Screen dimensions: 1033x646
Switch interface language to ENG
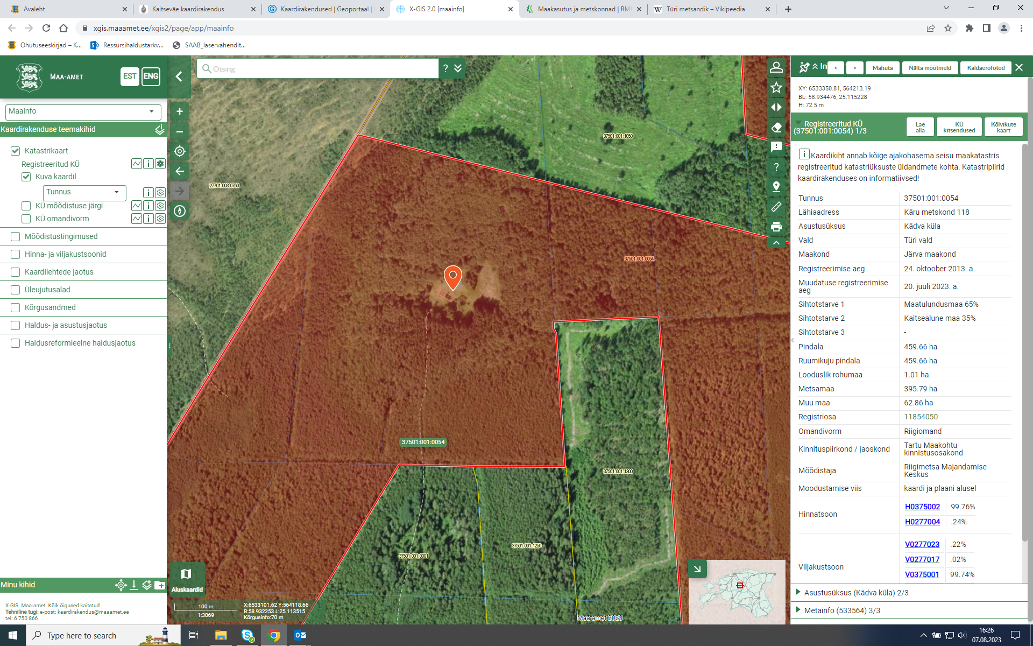coord(151,76)
